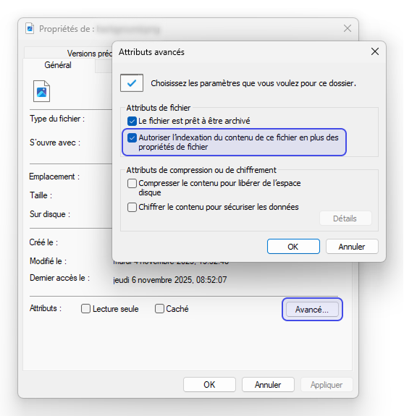Check the Caché attribute
This screenshot has height=416, width=404.
(x=159, y=309)
